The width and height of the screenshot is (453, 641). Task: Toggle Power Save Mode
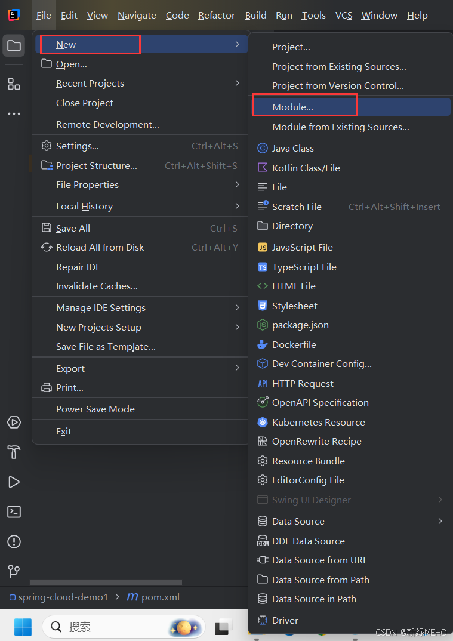[x=95, y=409]
